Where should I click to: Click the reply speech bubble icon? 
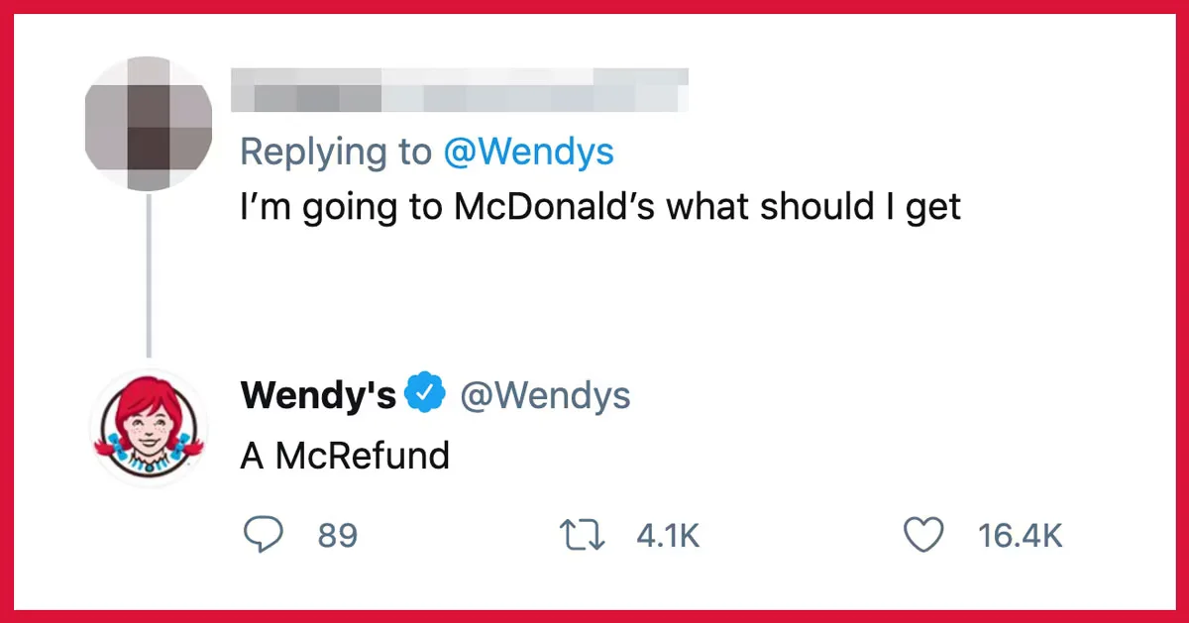tap(266, 535)
